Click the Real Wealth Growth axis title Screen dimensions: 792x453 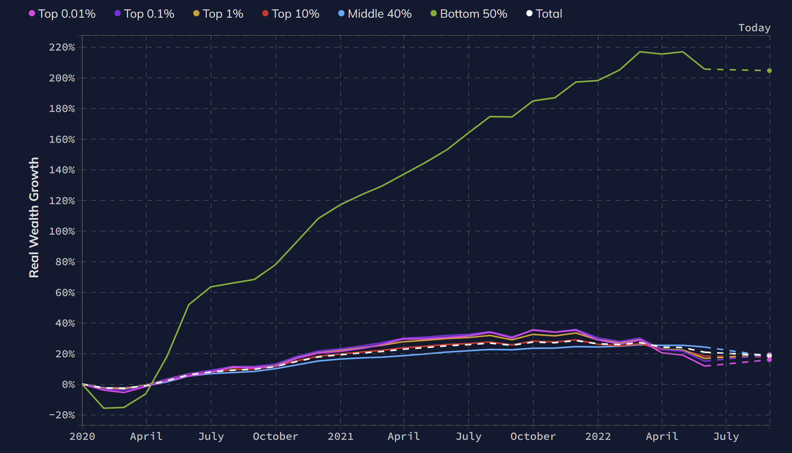[34, 217]
